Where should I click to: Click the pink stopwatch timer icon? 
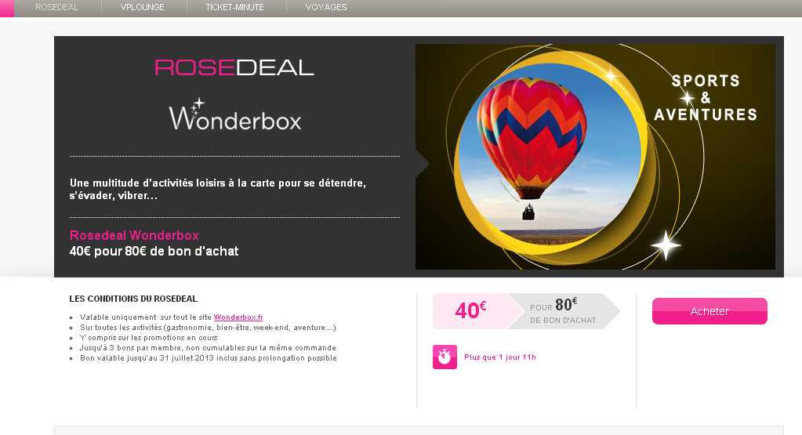[x=445, y=357]
